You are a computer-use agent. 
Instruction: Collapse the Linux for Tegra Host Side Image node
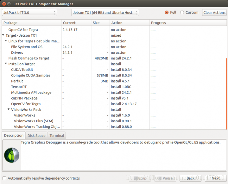[6, 41]
